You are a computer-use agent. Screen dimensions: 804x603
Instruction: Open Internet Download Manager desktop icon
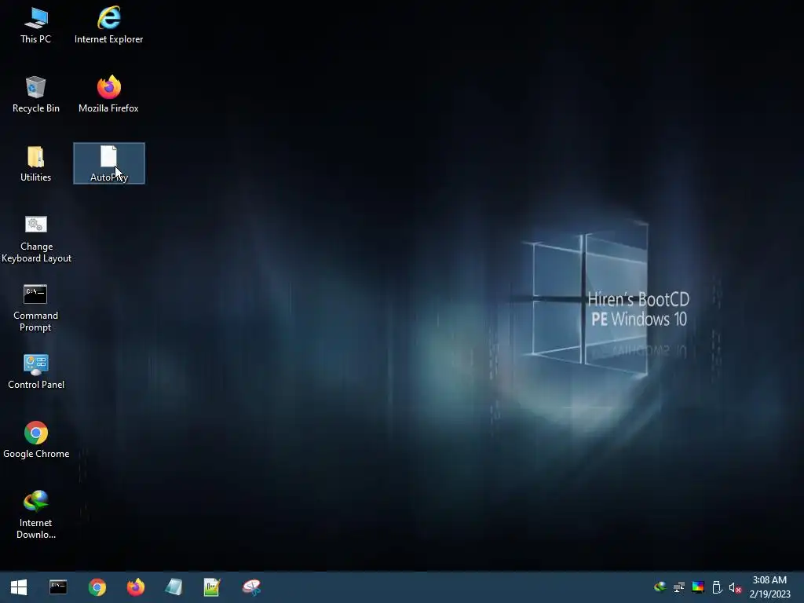(x=36, y=515)
